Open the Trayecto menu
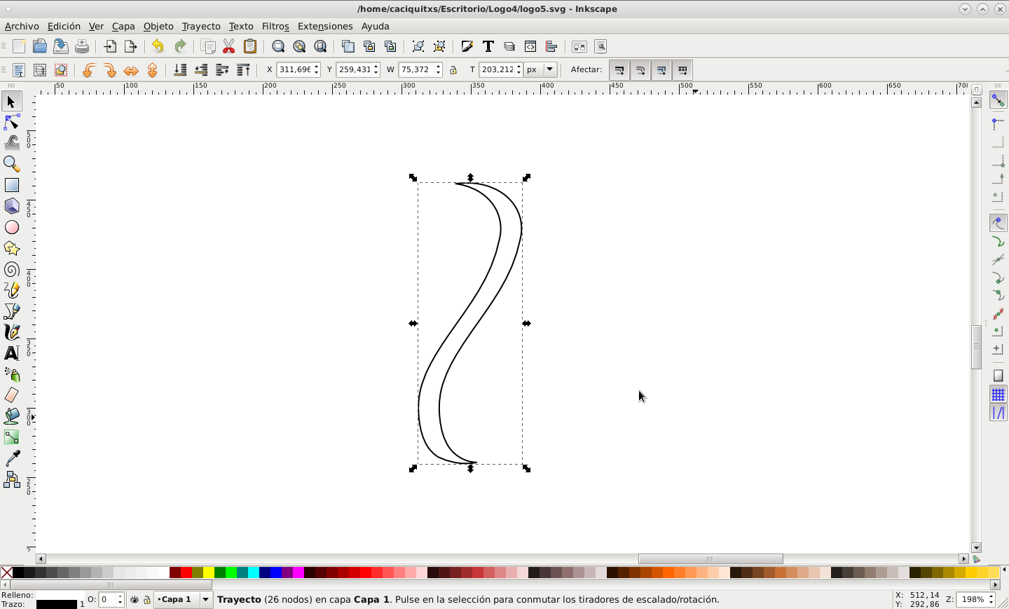Image resolution: width=1009 pixels, height=609 pixels. click(x=201, y=26)
